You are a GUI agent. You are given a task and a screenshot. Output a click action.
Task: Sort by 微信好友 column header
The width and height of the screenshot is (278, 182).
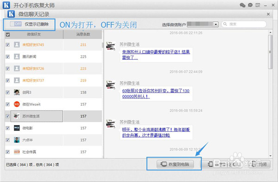[34, 34]
